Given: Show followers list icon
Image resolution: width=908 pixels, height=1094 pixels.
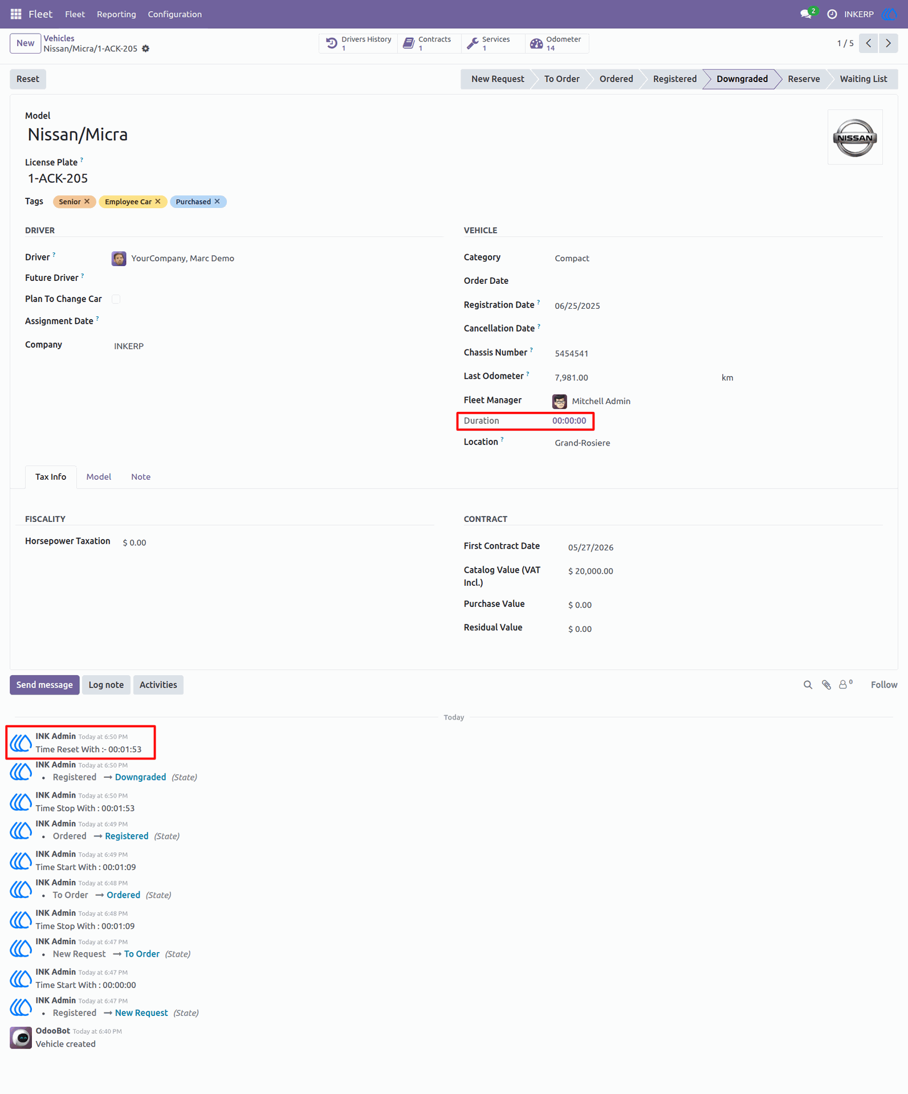Looking at the screenshot, I should (845, 684).
